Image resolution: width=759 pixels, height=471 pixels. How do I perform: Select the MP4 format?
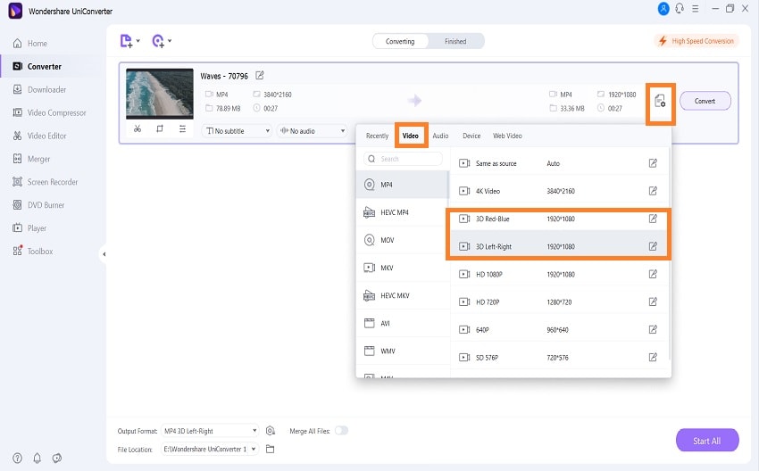[403, 185]
